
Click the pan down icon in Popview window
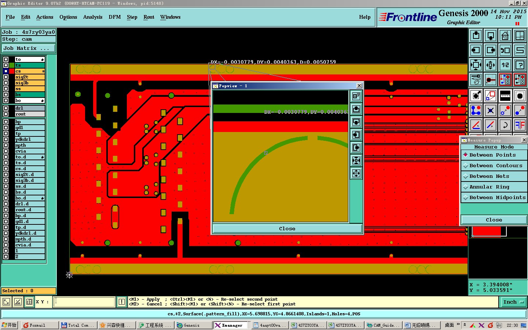(x=356, y=122)
